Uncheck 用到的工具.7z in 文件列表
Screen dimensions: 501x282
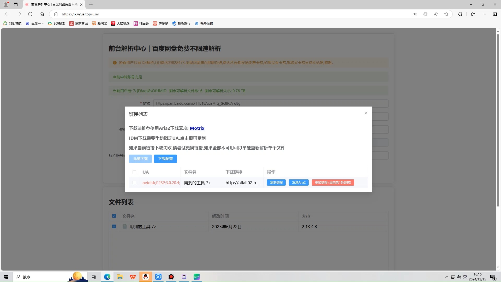tap(114, 226)
